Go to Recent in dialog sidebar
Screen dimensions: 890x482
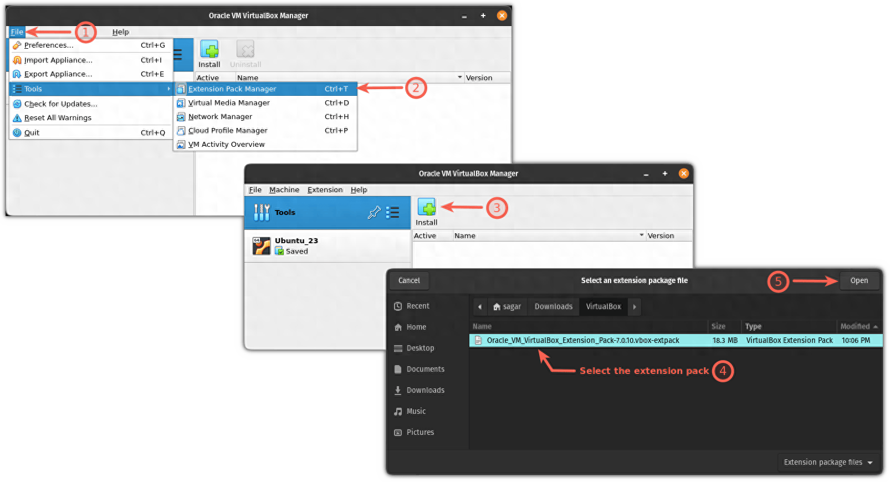click(428, 306)
